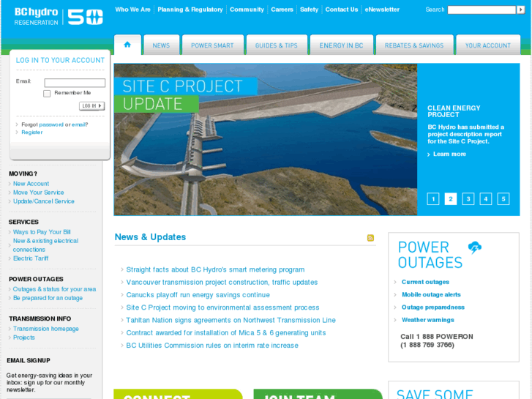Open the News tab
Viewport: 532px width, 399px height.
(161, 45)
